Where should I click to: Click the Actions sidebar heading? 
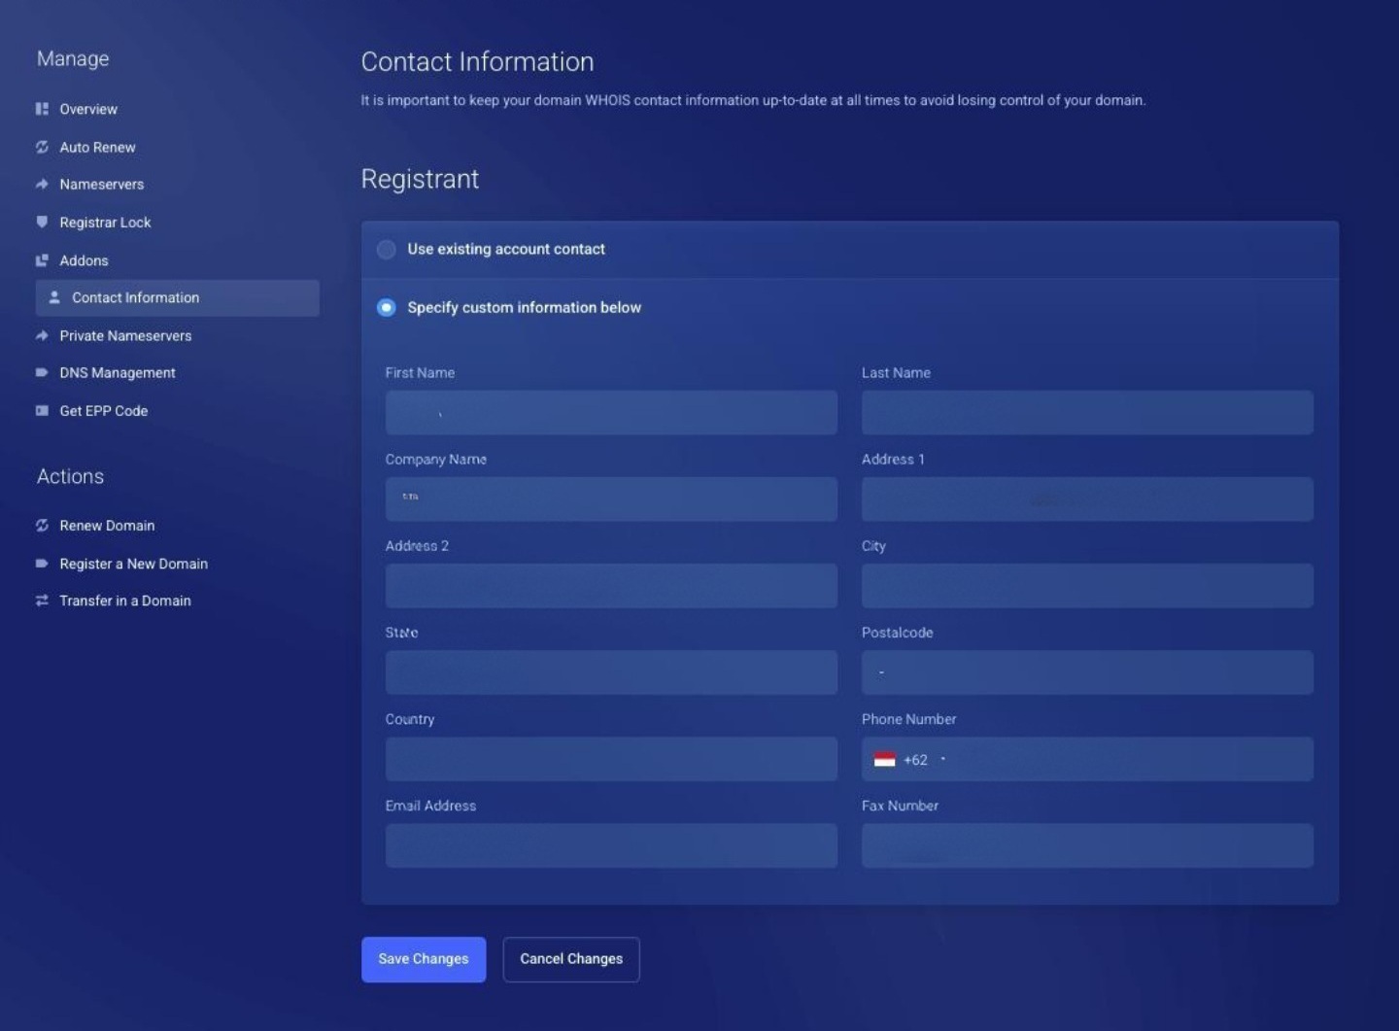click(x=70, y=476)
